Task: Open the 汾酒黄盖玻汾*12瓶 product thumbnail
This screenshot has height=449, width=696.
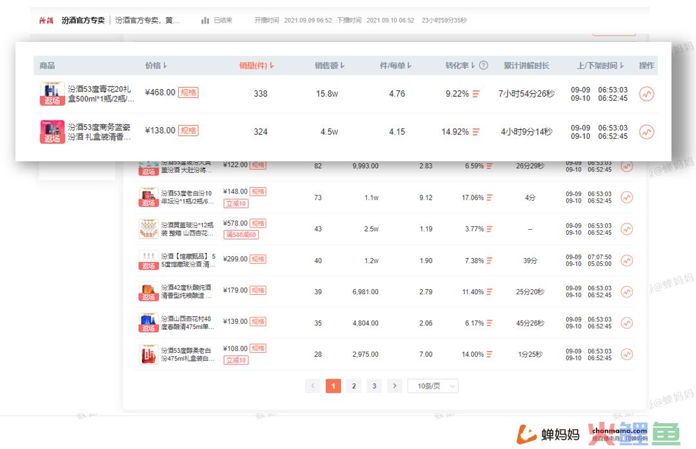Action: (149, 229)
